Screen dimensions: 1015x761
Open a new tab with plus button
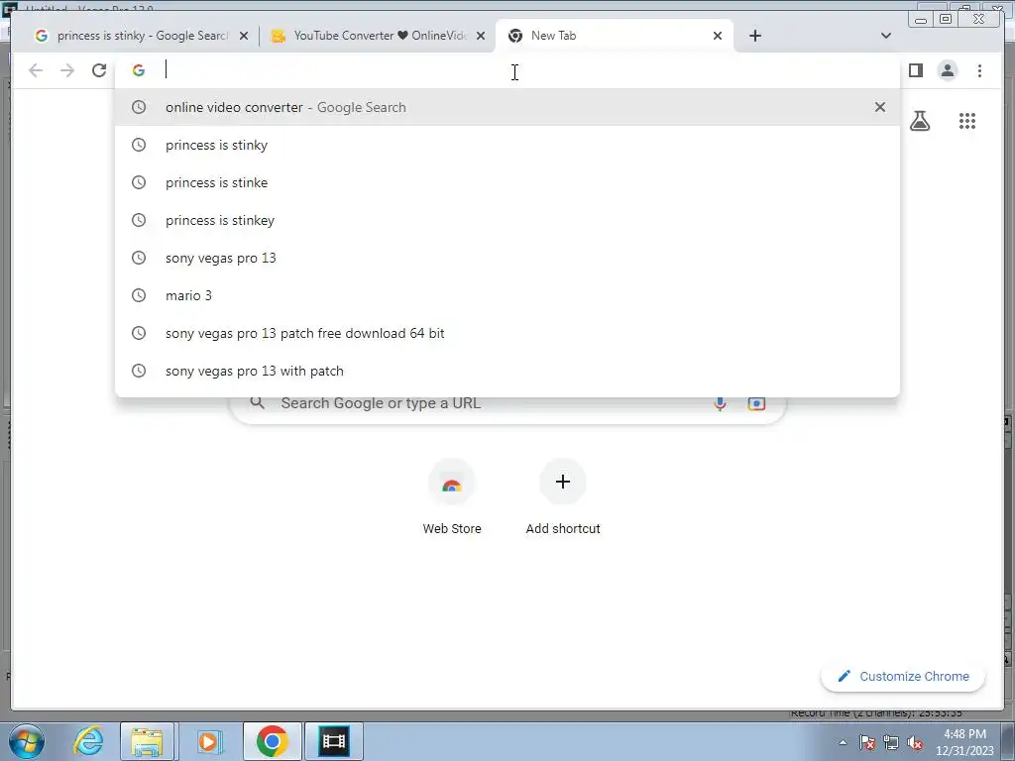point(754,36)
